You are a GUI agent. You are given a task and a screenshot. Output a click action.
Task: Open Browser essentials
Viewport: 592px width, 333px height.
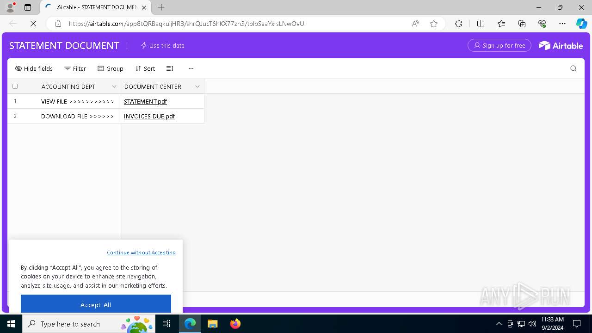pyautogui.click(x=542, y=24)
